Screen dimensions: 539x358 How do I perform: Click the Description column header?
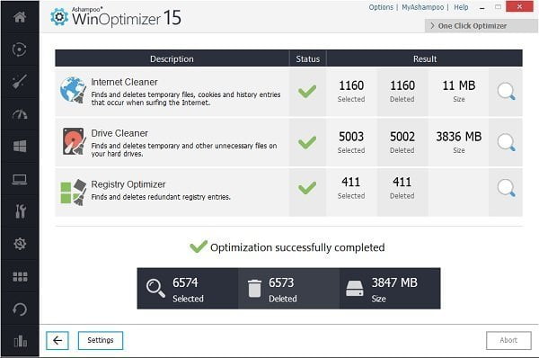tap(172, 58)
